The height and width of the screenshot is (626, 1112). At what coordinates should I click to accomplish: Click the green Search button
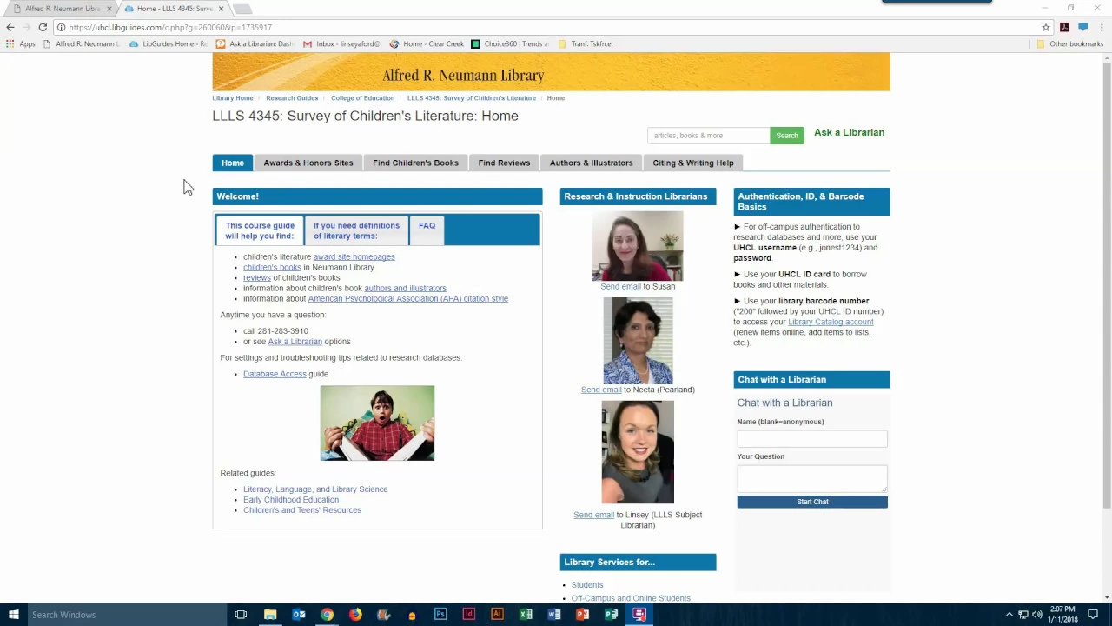pos(787,136)
